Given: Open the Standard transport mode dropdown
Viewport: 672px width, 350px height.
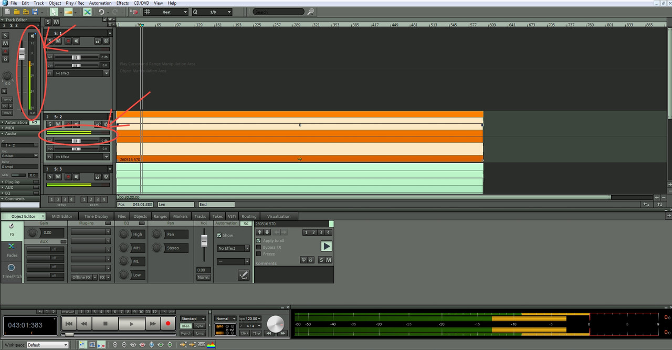Looking at the screenshot, I should [193, 319].
